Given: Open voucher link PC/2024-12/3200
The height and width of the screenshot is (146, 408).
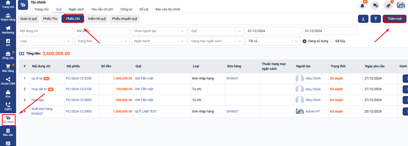Looking at the screenshot, I should 79,78.
